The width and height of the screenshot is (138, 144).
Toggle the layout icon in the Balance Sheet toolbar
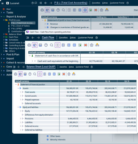[21, 74]
